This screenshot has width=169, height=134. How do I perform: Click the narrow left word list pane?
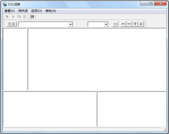coord(15,59)
